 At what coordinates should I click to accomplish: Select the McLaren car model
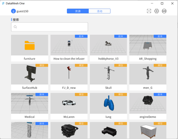tap(69, 106)
